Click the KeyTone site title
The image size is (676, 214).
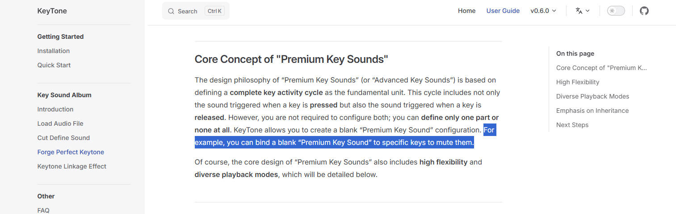[52, 11]
